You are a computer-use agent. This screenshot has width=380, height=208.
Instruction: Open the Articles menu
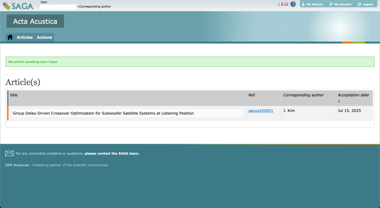25,37
